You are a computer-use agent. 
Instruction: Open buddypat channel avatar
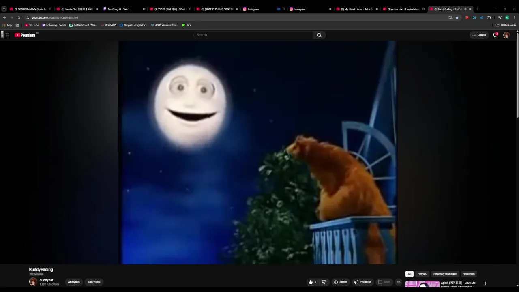33,282
